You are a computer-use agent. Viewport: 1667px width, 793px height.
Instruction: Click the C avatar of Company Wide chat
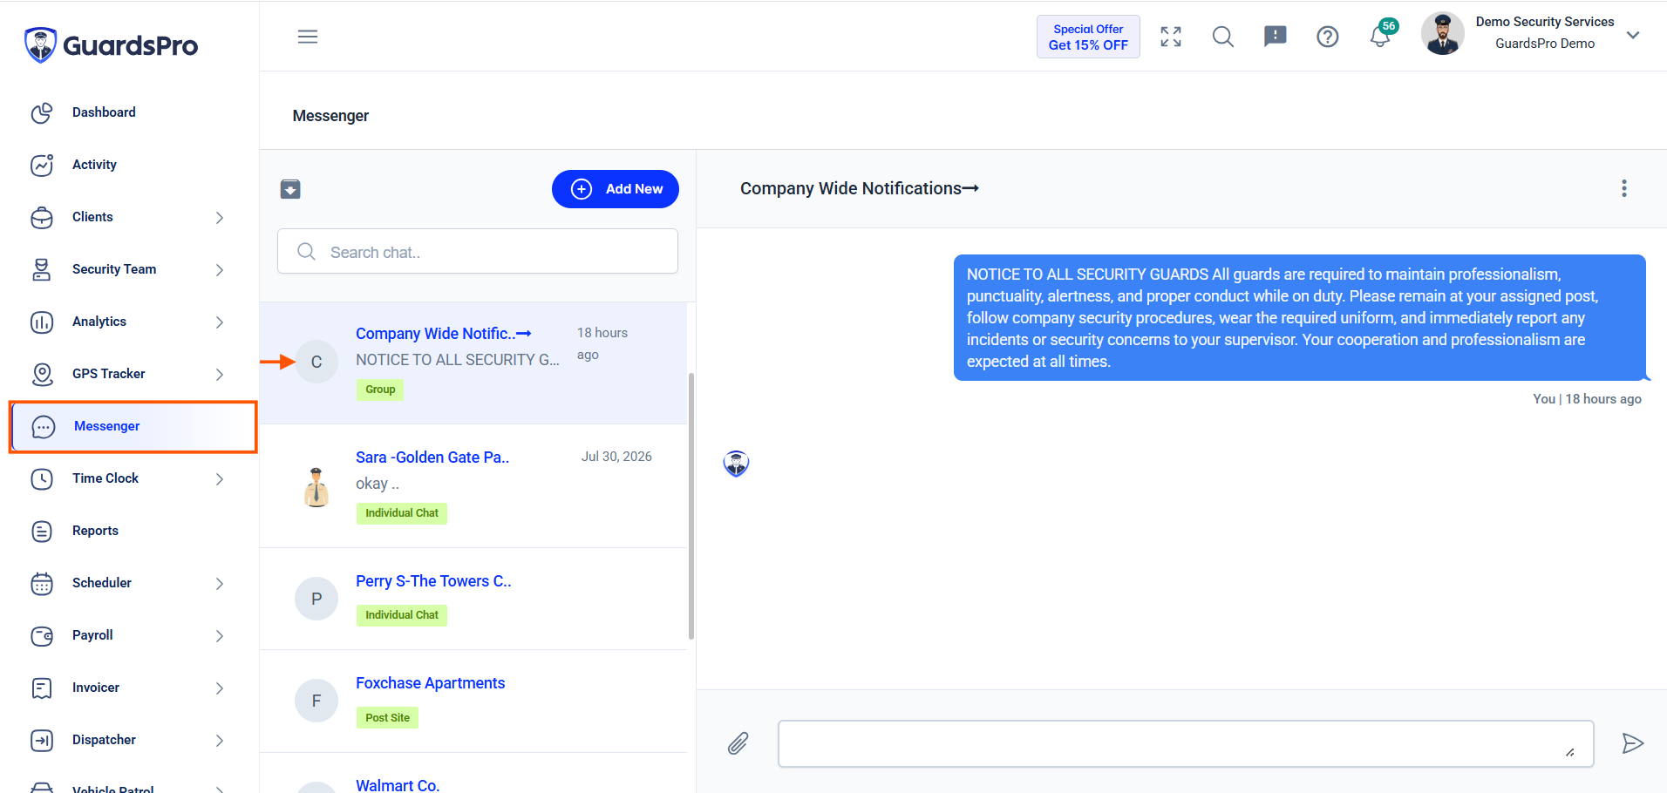(x=316, y=362)
